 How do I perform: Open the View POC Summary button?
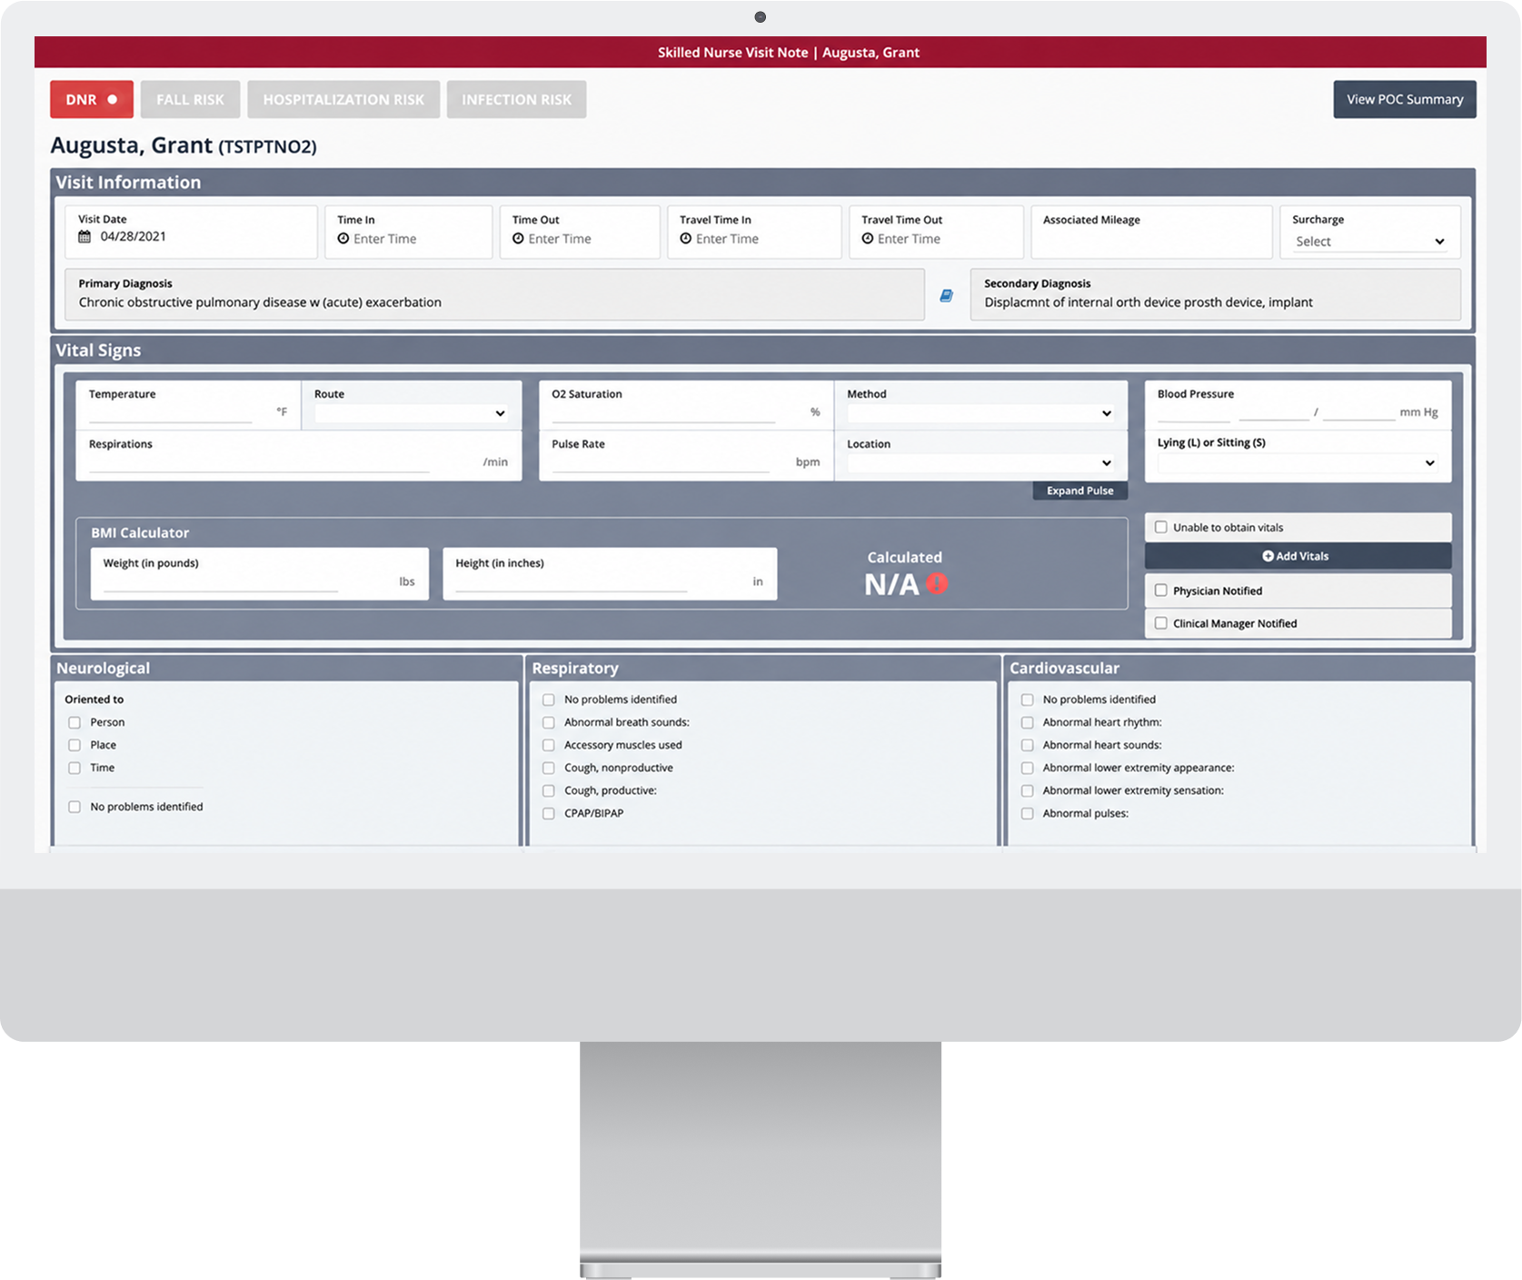(x=1405, y=99)
